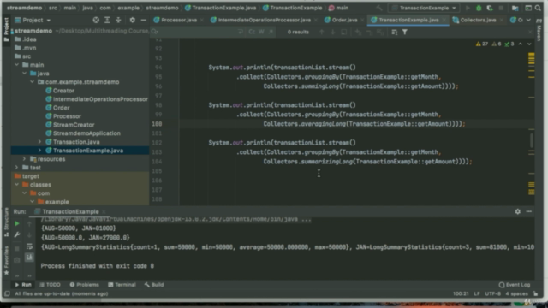Open the Terminal tool window
Viewport: 548px width, 308px height.
122,285
